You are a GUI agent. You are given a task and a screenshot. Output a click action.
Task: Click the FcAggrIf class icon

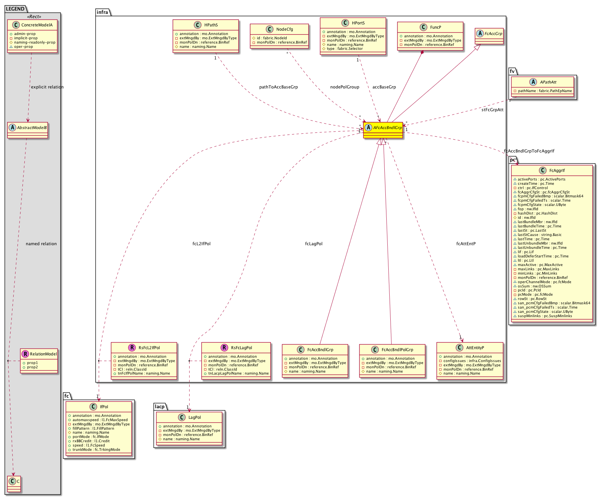pyautogui.click(x=543, y=170)
